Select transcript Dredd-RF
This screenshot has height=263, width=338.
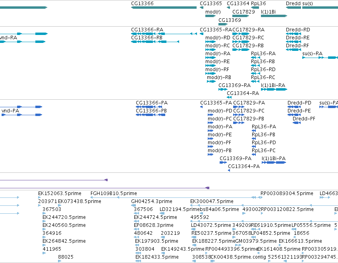click(x=297, y=46)
